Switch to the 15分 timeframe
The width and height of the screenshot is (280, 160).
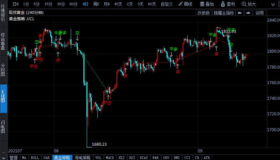click(x=48, y=4)
